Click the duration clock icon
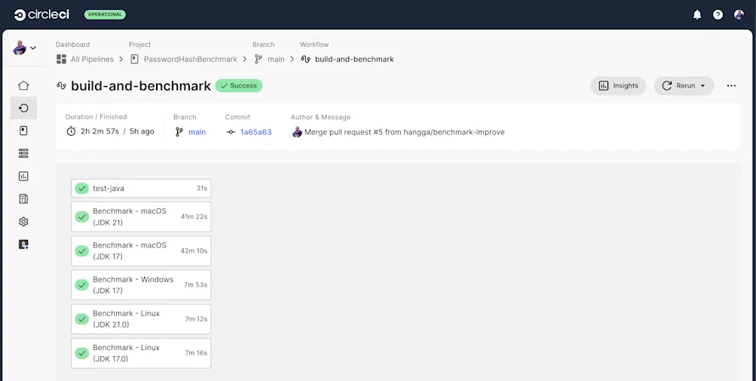The height and width of the screenshot is (381, 756). click(x=71, y=131)
